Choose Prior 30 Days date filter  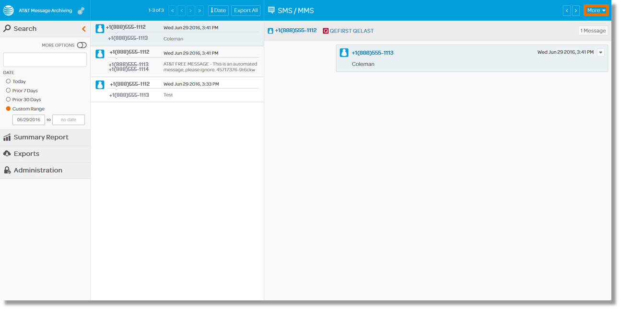point(8,100)
